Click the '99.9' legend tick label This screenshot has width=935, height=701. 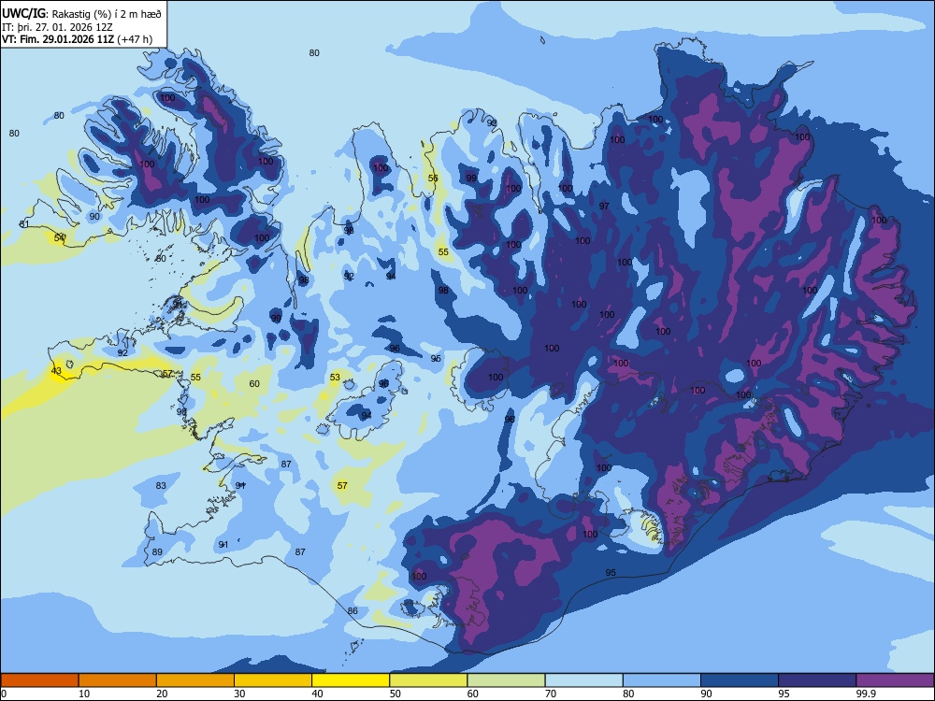865,694
